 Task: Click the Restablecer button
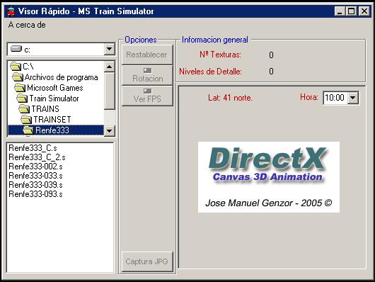point(147,55)
